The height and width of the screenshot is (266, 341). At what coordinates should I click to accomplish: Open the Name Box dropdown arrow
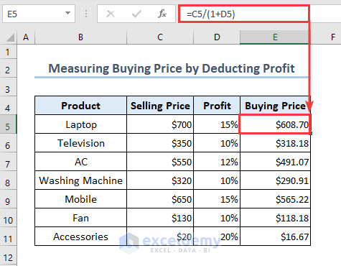[68, 13]
